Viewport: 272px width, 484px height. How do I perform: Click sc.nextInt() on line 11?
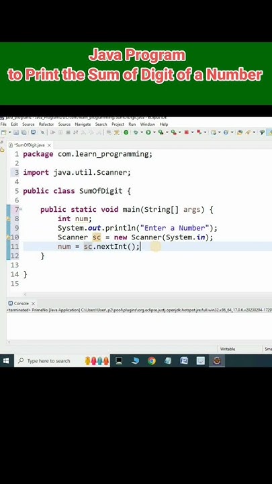tap(111, 247)
